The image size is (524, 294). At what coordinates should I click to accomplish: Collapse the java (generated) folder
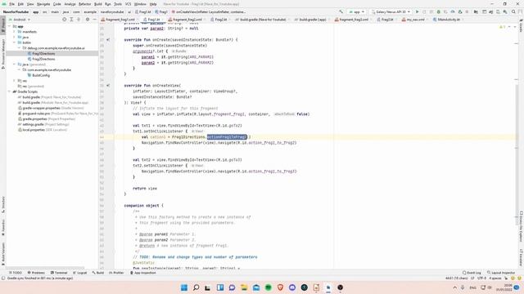coord(15,65)
